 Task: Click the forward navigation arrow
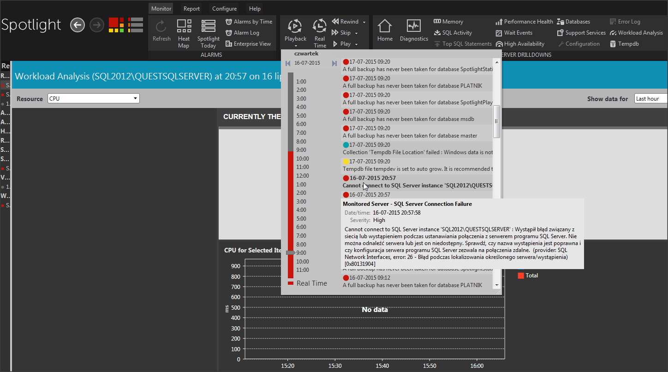click(x=97, y=25)
